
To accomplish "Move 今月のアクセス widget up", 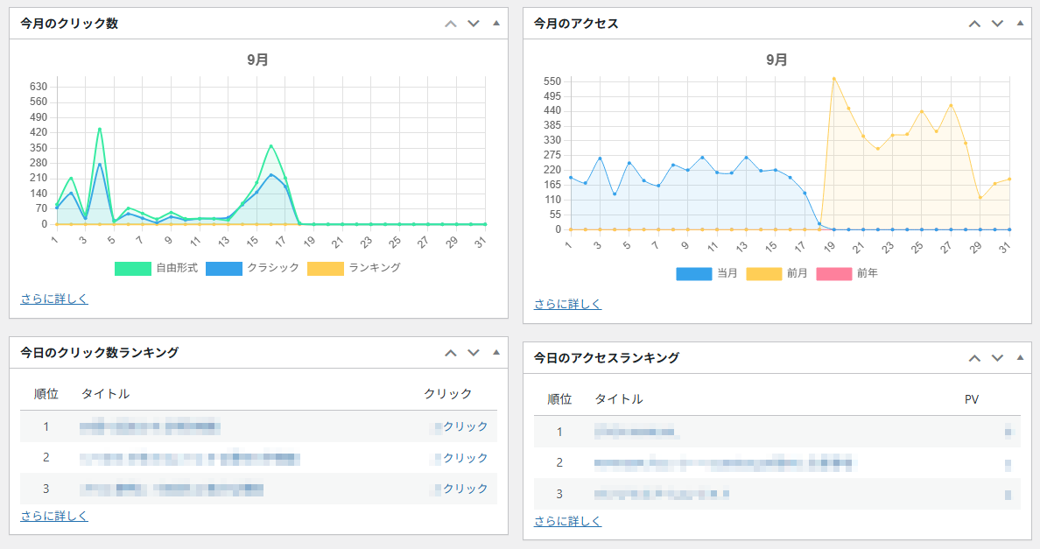I will [x=974, y=24].
